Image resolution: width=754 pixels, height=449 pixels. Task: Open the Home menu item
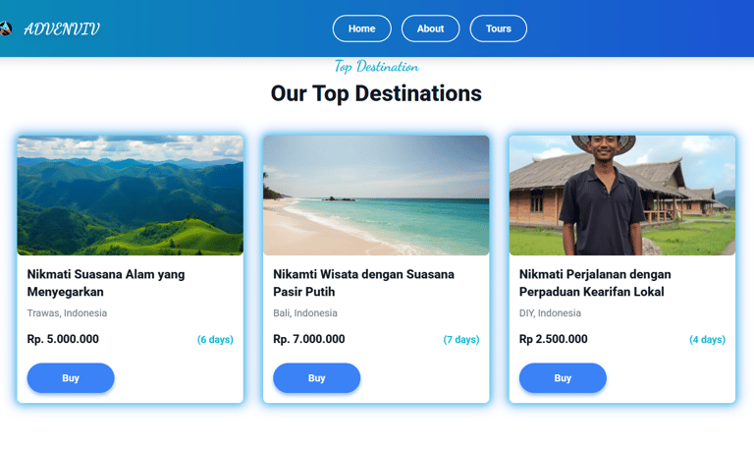click(361, 28)
